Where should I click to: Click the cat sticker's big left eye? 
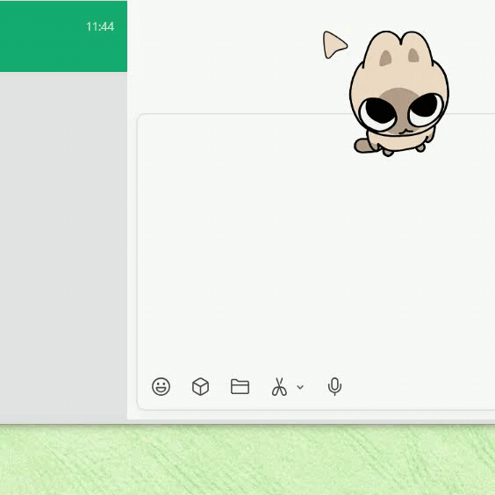click(x=378, y=113)
